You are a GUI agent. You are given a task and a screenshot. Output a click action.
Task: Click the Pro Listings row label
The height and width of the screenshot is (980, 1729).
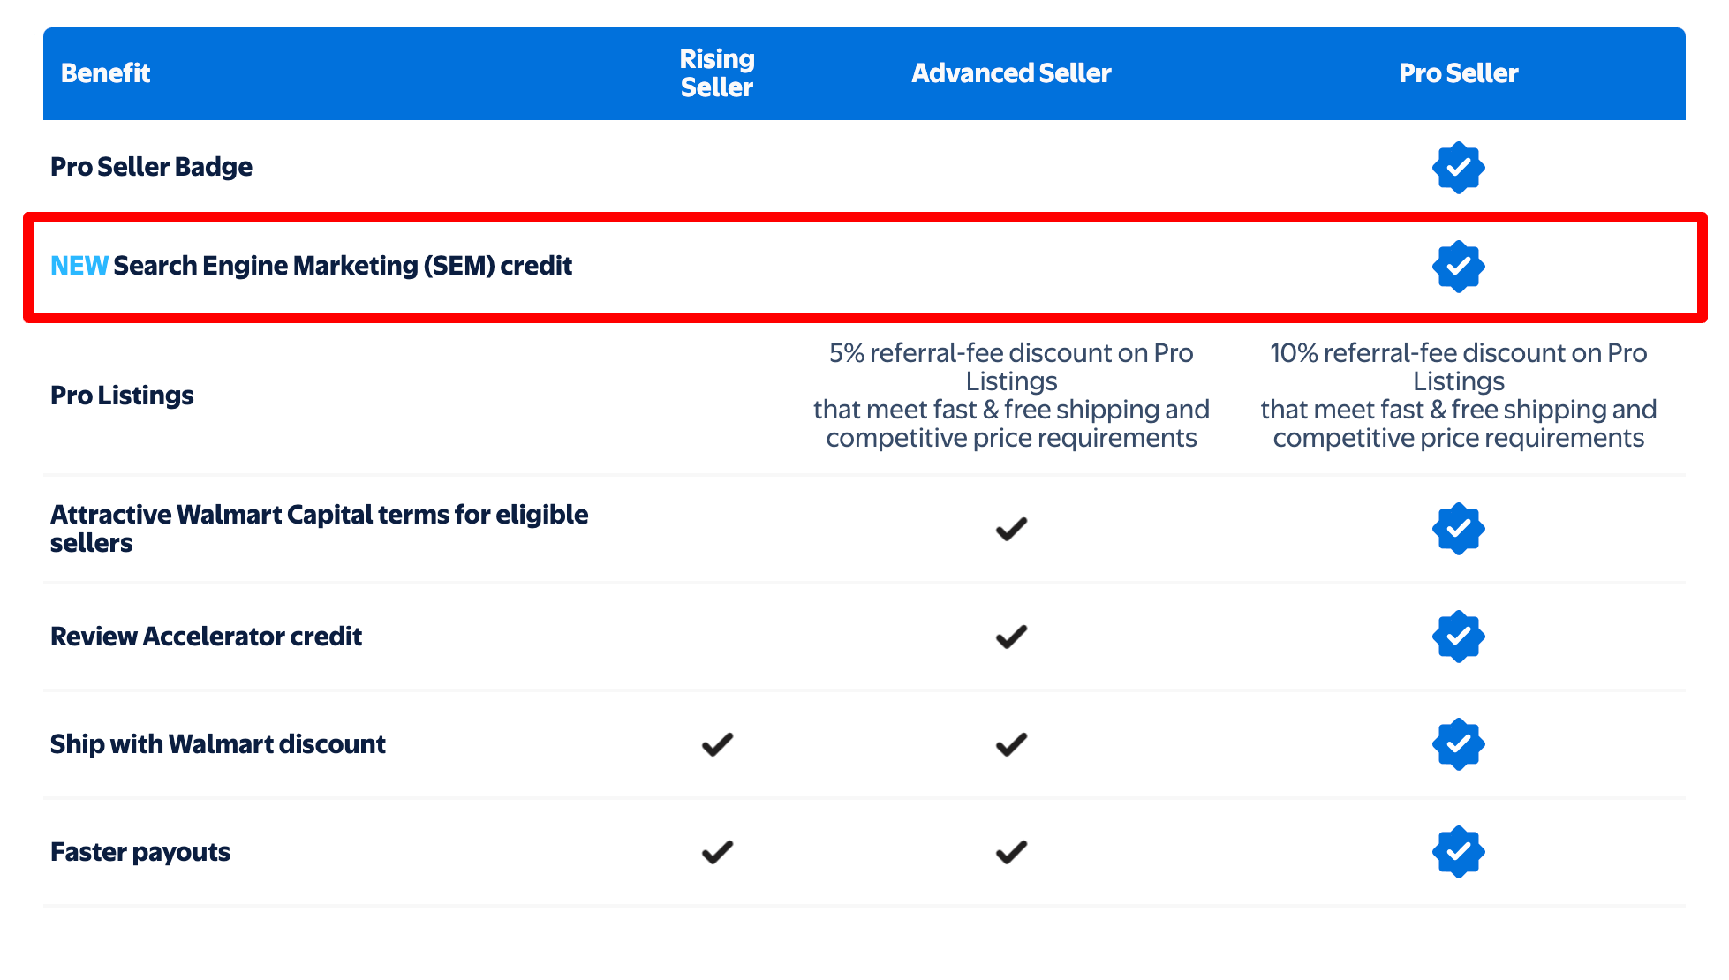pos(122,396)
